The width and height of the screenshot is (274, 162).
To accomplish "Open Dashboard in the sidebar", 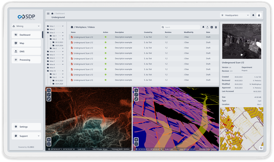I will tap(26, 35).
